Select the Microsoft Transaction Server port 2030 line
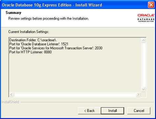The image size is (156, 119). (x=56, y=48)
